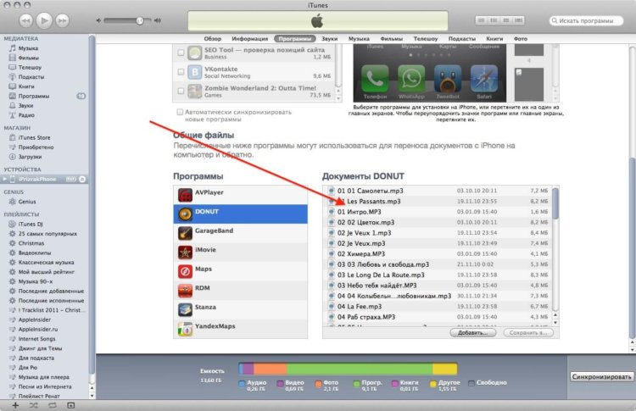This screenshot has height=411, width=636.
Task: Select AVPlayer in the Программы list
Action: 240,195
